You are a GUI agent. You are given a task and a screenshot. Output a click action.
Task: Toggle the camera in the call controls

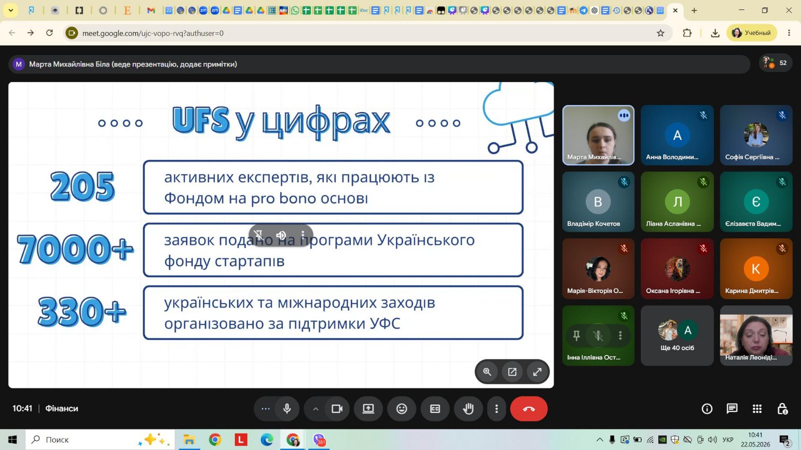pyautogui.click(x=337, y=408)
